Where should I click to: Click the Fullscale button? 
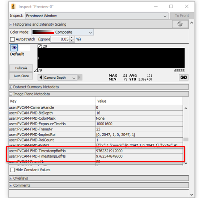[x=21, y=68]
